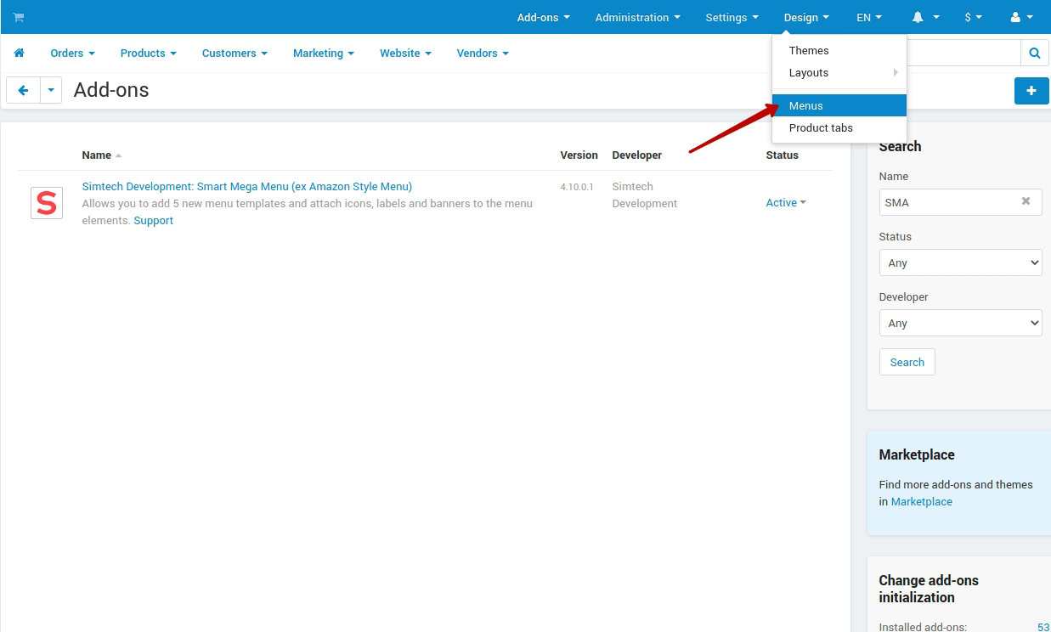The height and width of the screenshot is (632, 1051).
Task: Open the Customers menu
Action: 234,53
